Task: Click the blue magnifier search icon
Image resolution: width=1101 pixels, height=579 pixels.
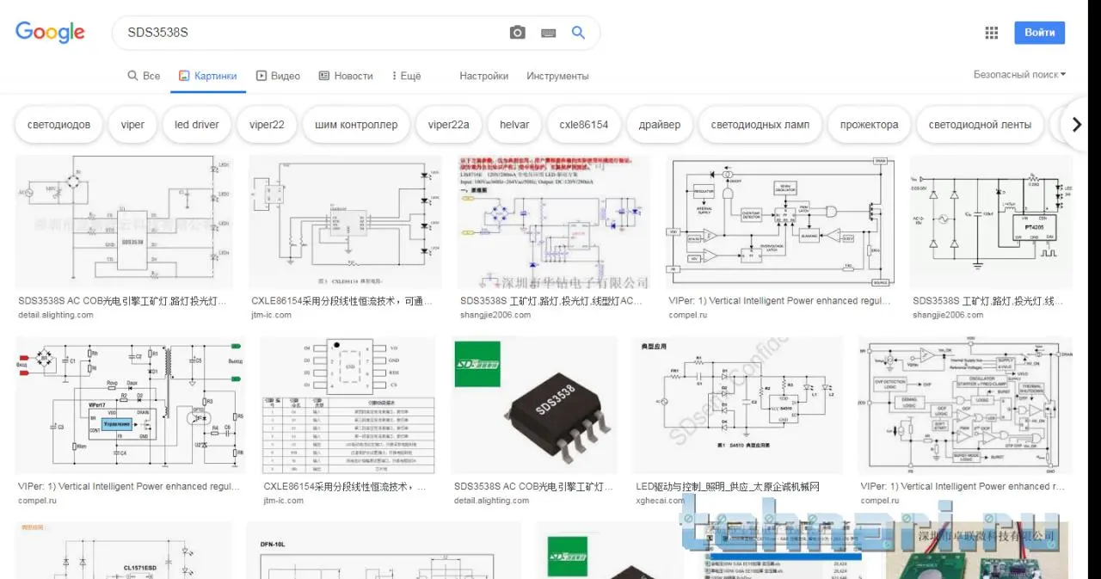Action: [578, 33]
